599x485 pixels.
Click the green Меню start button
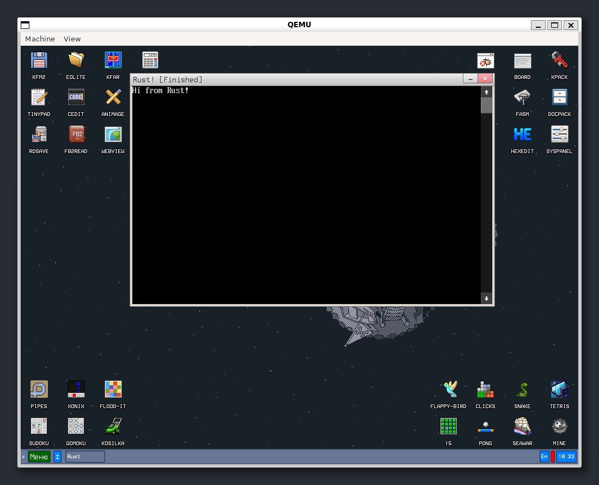(39, 457)
